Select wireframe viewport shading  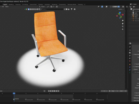[x=113, y=7]
